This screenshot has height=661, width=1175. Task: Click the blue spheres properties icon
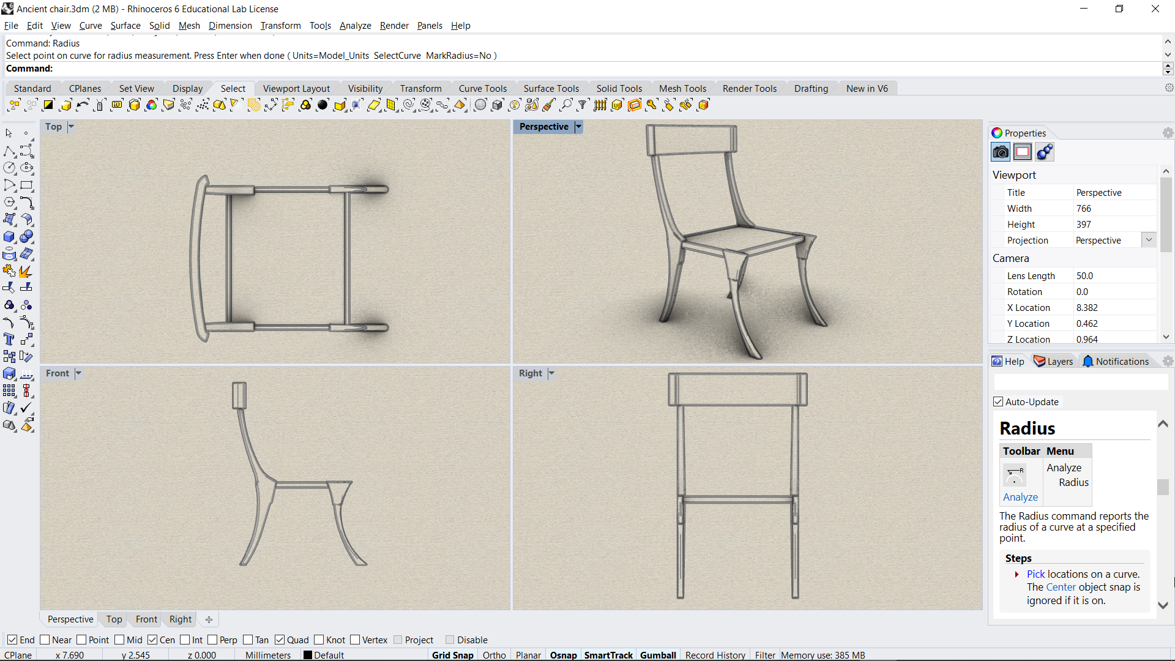click(x=1045, y=152)
